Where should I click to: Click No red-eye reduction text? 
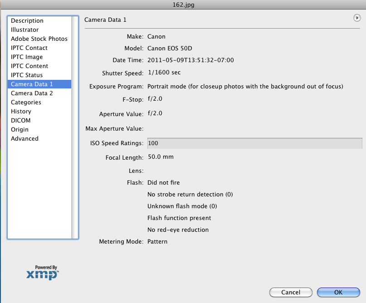click(178, 230)
